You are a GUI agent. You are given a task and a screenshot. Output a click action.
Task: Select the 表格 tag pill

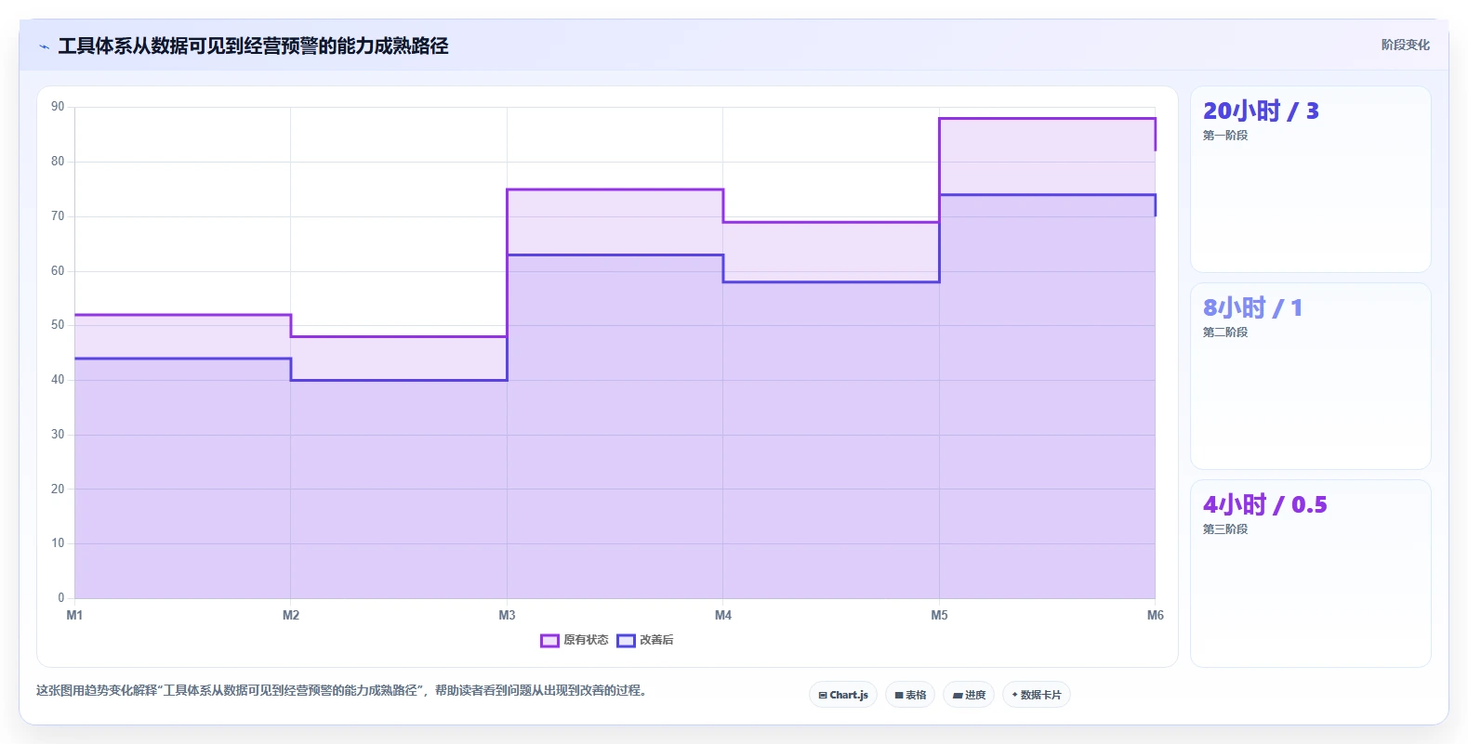910,695
